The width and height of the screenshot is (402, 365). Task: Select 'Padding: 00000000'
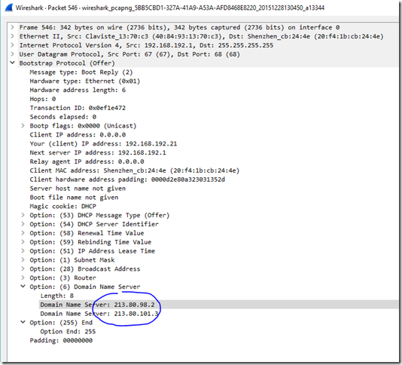pos(61,340)
